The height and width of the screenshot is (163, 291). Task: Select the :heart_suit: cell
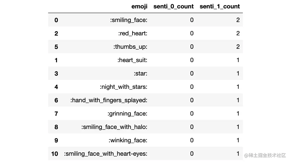(x=132, y=60)
